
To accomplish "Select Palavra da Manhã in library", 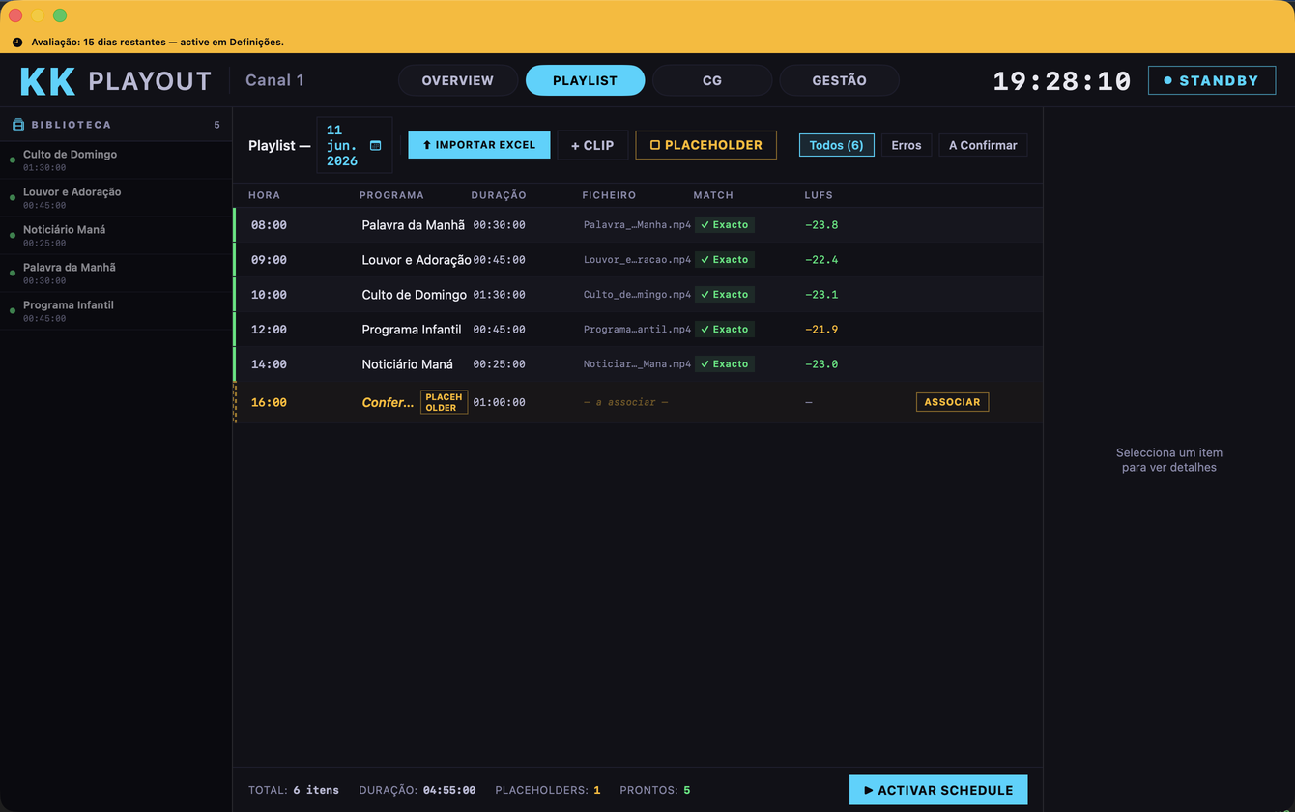I will 116,274.
